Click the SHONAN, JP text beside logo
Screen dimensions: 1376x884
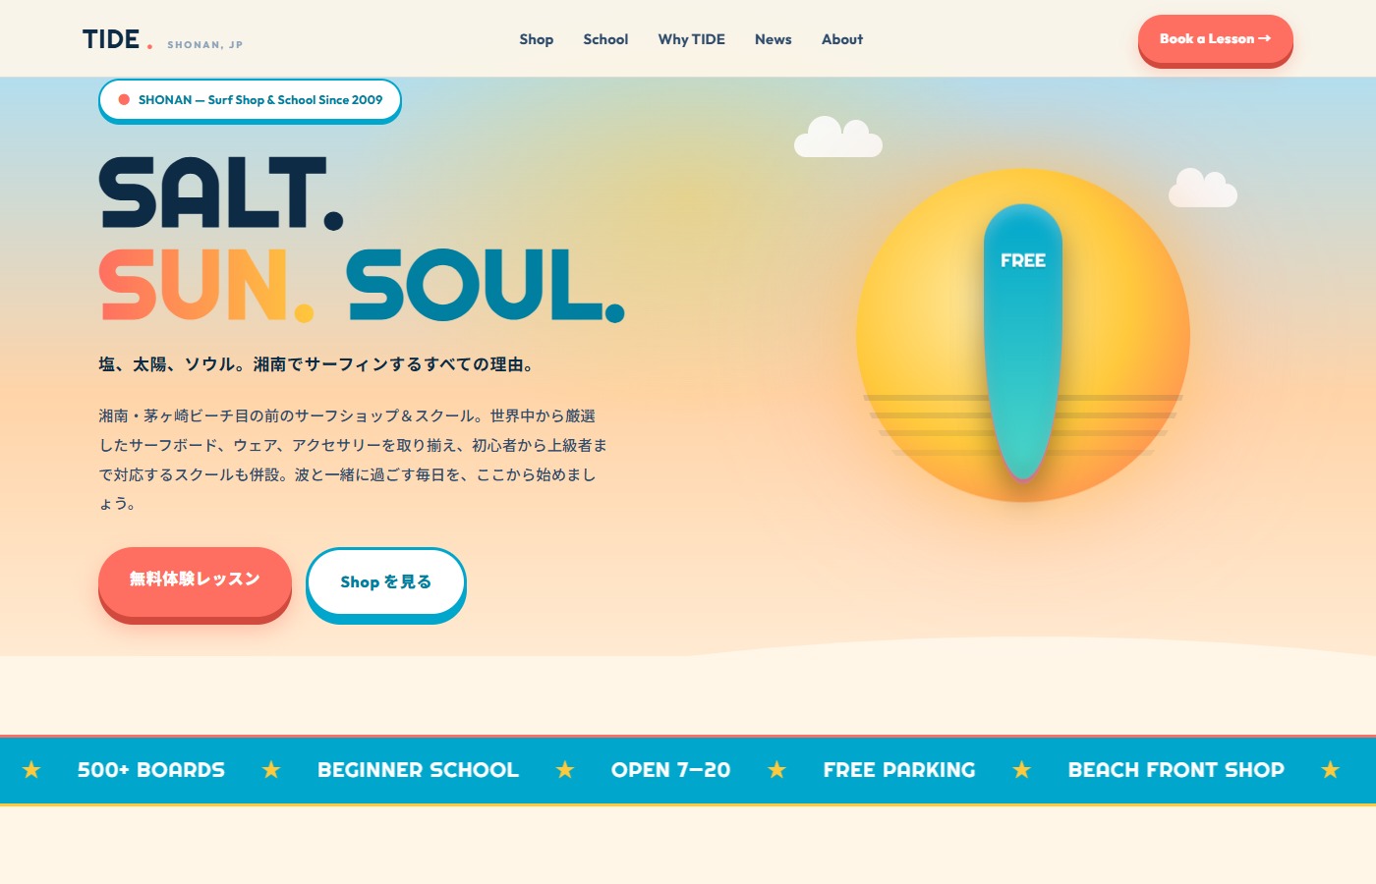click(205, 45)
